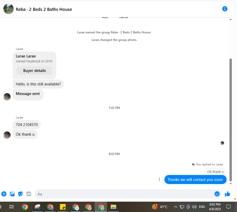Screen dimensions: 237x212
Task: Click the 'Larae named the group' notice
Action: point(114,32)
